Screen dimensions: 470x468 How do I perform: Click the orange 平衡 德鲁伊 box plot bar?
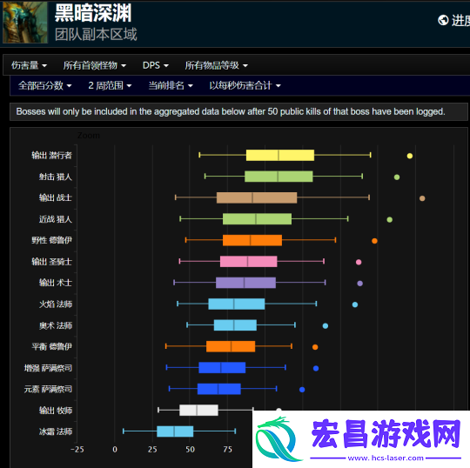click(x=231, y=347)
